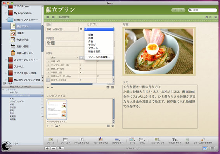
Task: Toggle checkbox for レシピファイル field in list
Action: click(42, 101)
